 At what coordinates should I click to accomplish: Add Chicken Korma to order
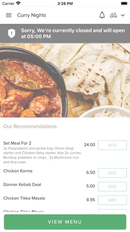pos(112,173)
